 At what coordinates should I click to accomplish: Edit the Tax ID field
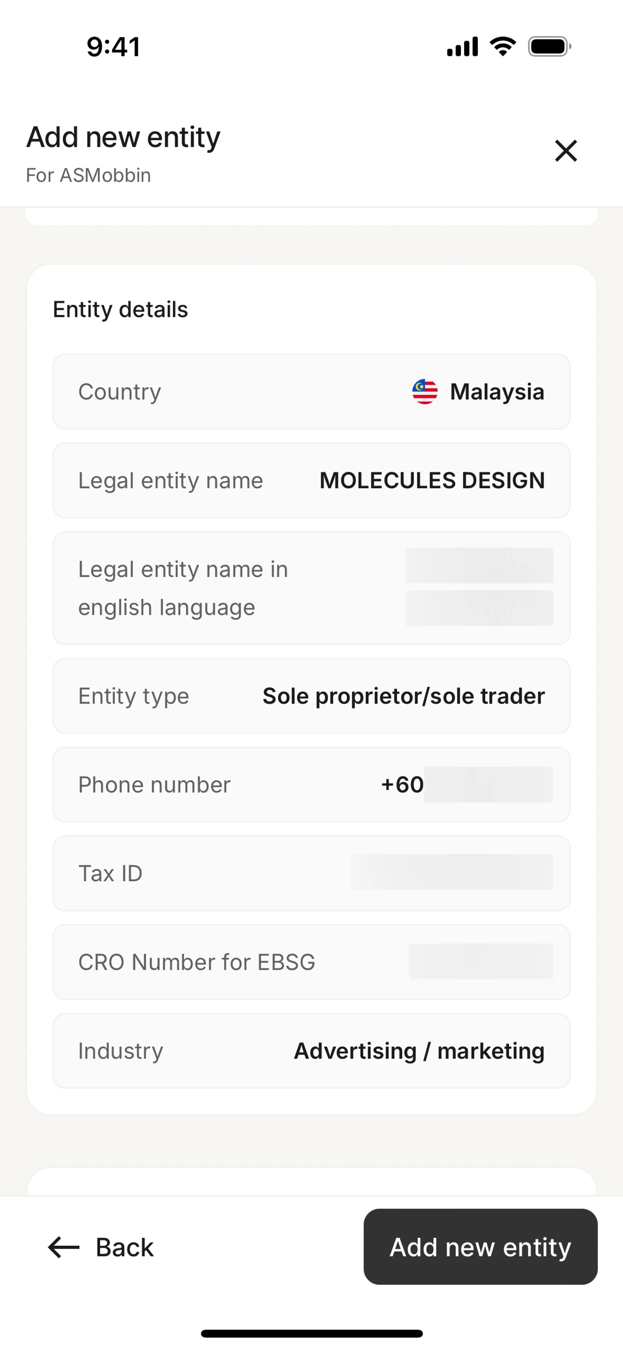click(x=311, y=873)
